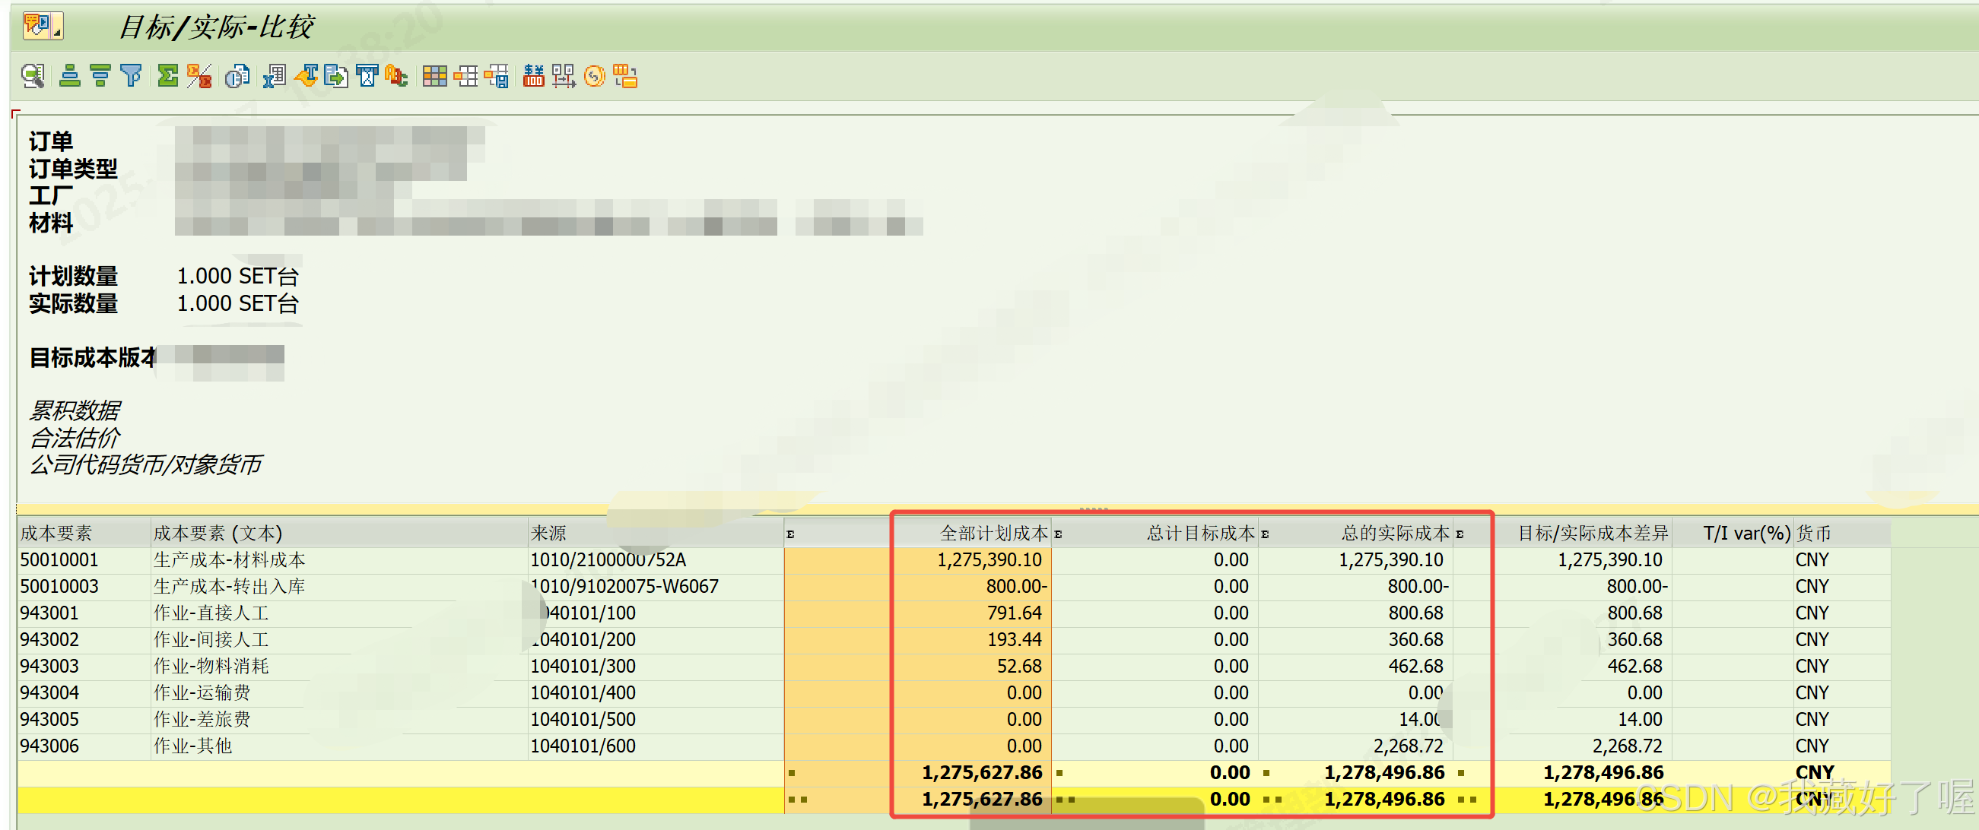
Task: Export to local file via the toolbar icon
Action: (x=335, y=76)
